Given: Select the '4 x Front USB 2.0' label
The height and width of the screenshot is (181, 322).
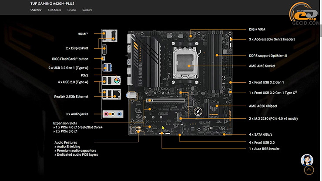Looking at the screenshot, I should tap(262, 142).
